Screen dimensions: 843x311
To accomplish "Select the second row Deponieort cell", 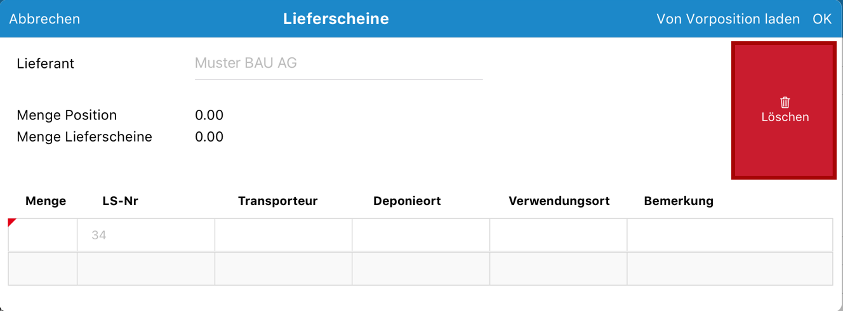I will tap(421, 269).
